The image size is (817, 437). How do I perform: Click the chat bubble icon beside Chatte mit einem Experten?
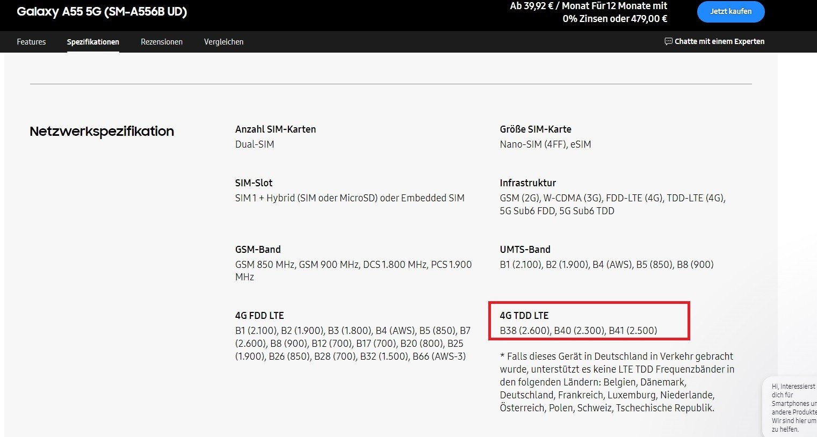[668, 41]
